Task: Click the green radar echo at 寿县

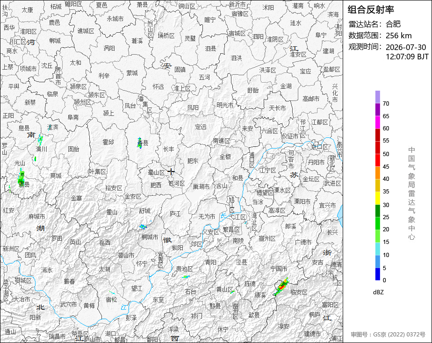Action: pyautogui.click(x=140, y=143)
